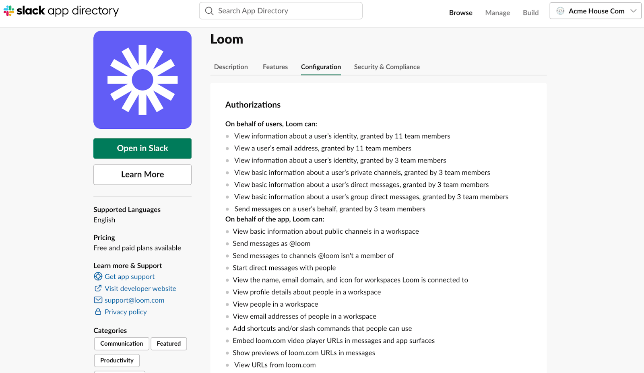Click the Loom app title heading

227,39
